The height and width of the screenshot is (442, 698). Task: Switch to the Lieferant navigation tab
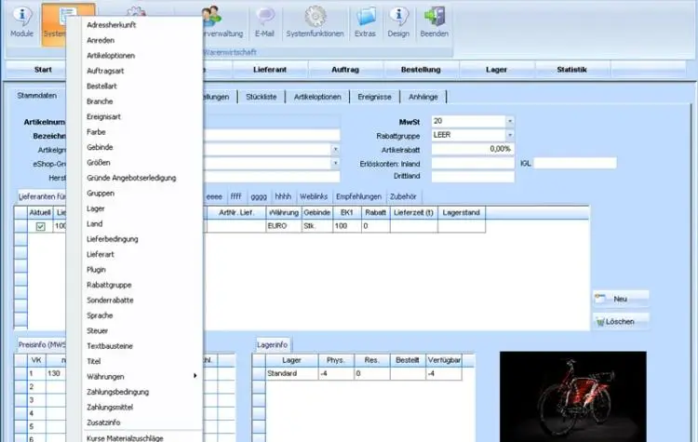pyautogui.click(x=270, y=70)
